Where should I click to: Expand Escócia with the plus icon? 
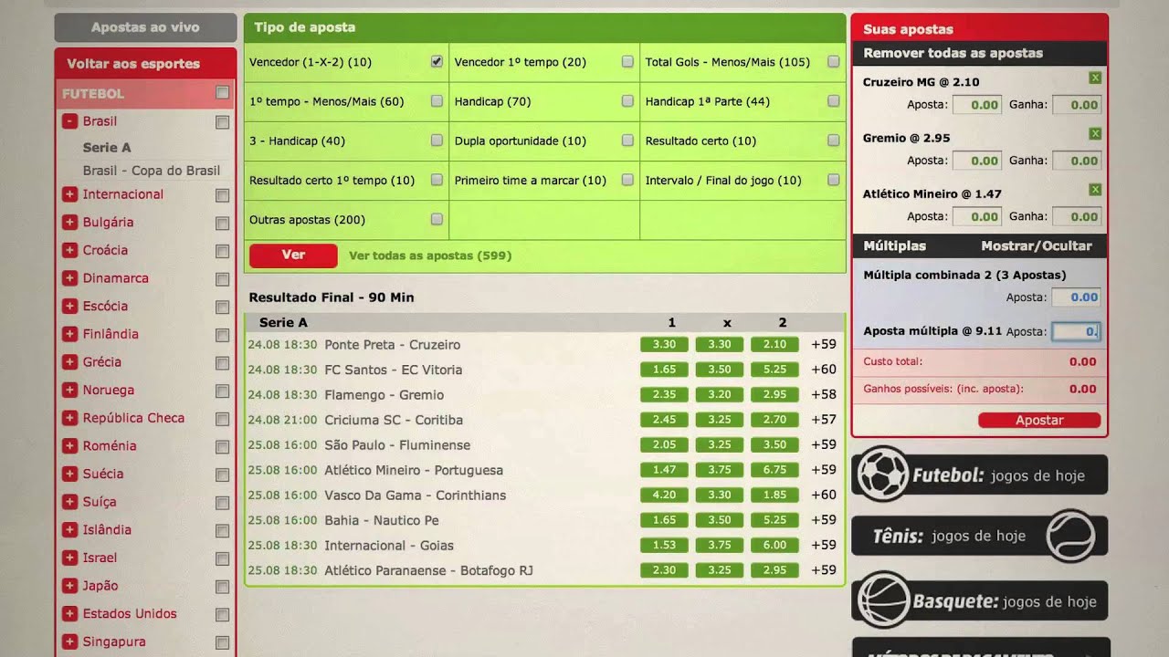69,306
